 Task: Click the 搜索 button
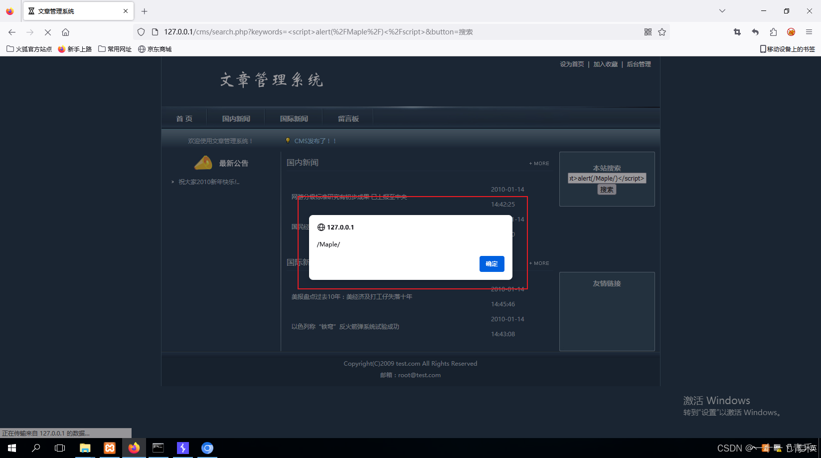tap(607, 190)
